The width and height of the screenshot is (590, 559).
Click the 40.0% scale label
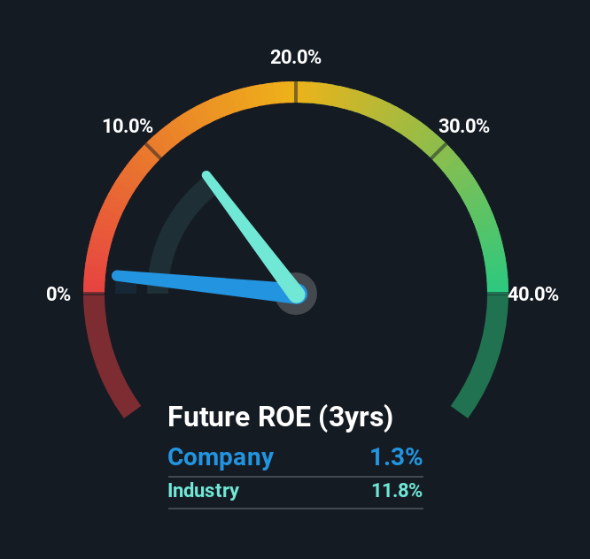[x=533, y=294]
